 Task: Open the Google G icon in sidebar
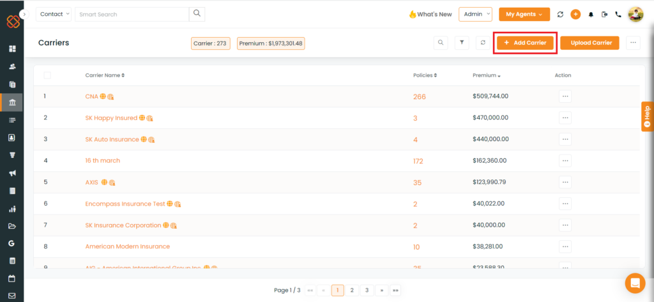point(12,244)
